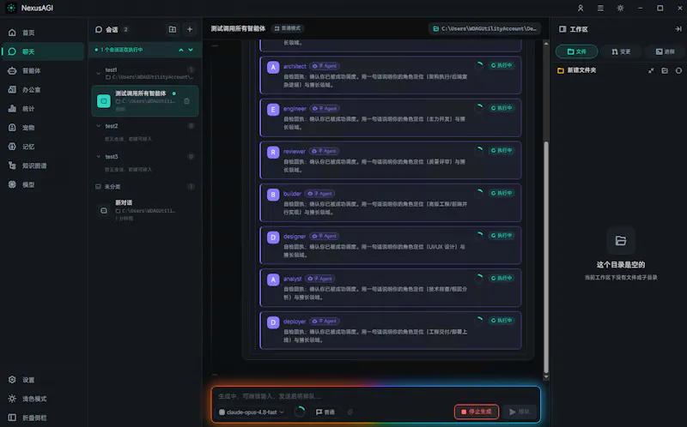Click the deployer card's 执行中 status badge

click(x=502, y=321)
